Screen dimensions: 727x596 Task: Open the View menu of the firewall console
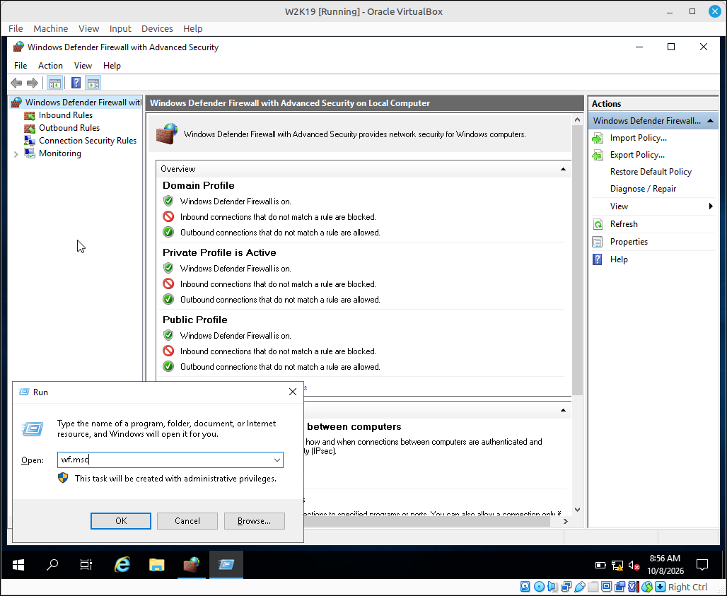83,66
